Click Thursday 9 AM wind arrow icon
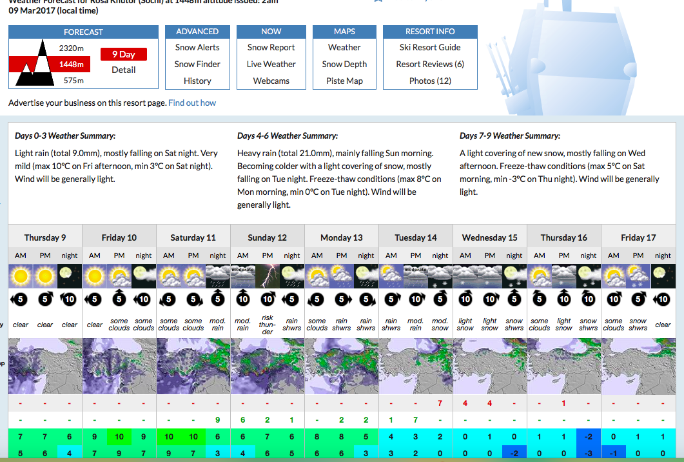 [19, 299]
